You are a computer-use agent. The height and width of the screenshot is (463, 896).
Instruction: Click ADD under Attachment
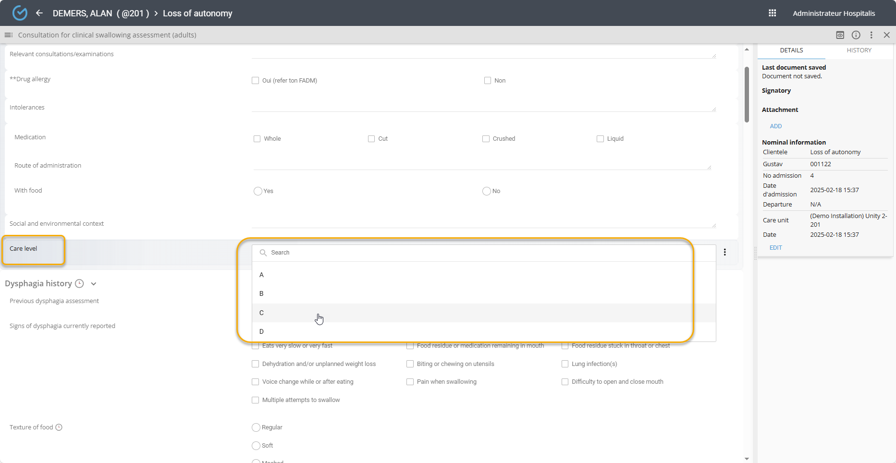[x=775, y=126]
